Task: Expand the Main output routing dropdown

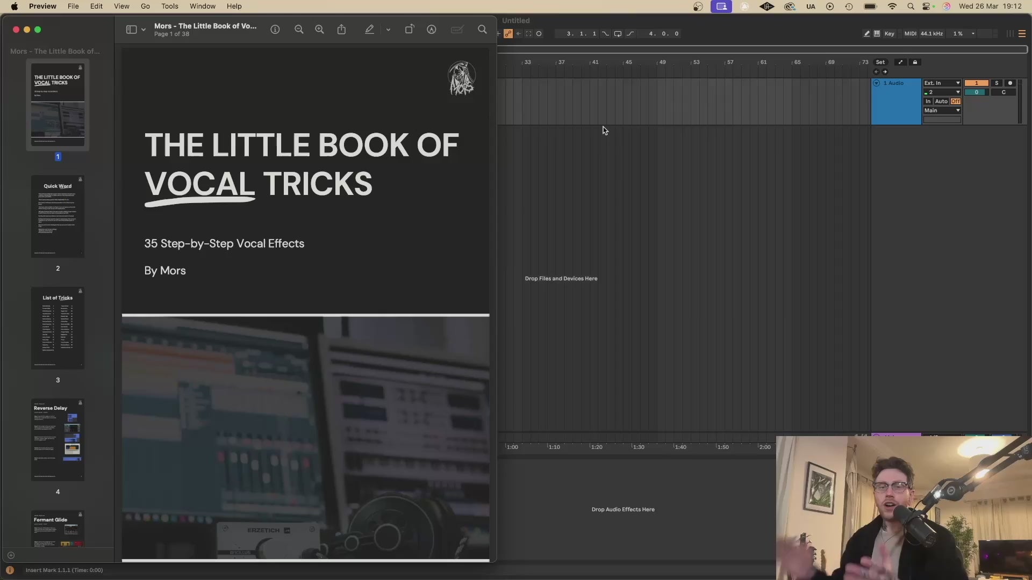Action: coord(942,111)
